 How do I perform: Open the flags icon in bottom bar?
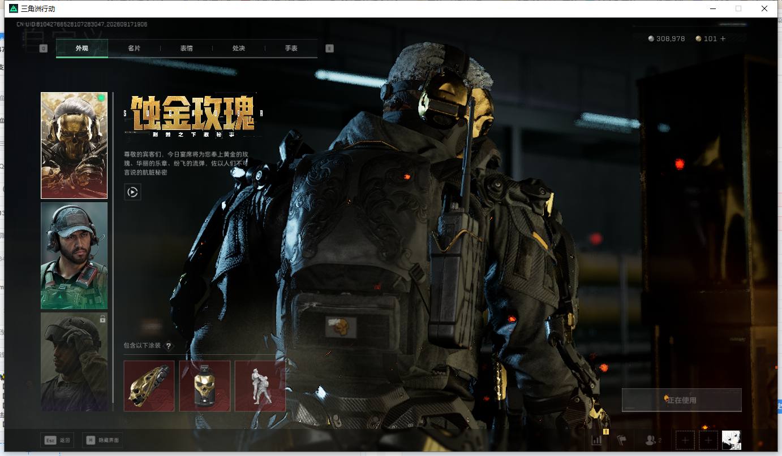[x=622, y=440]
